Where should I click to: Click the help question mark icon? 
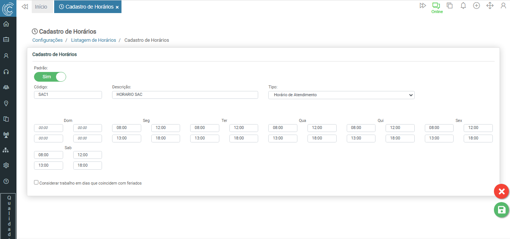point(6,181)
